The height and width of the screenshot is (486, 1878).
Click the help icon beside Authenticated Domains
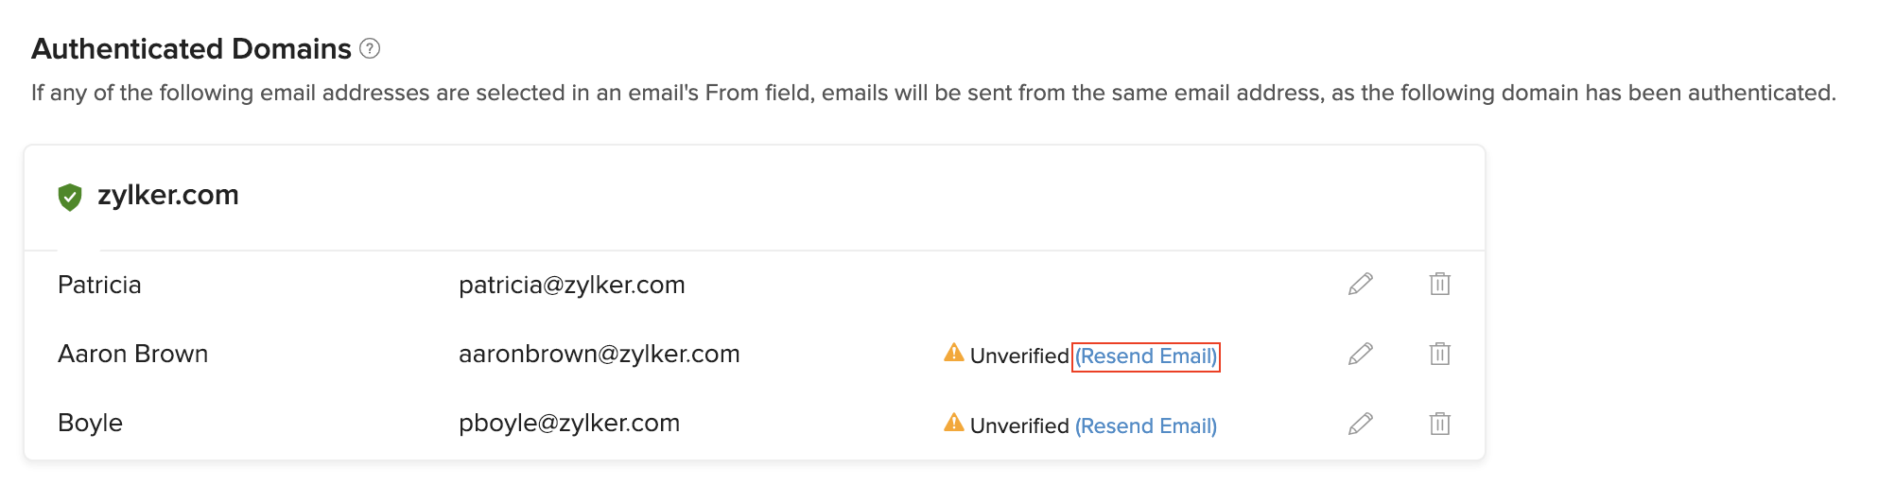pyautogui.click(x=371, y=48)
